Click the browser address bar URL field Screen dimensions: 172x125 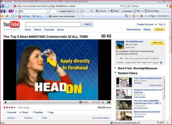(x=66, y=6)
